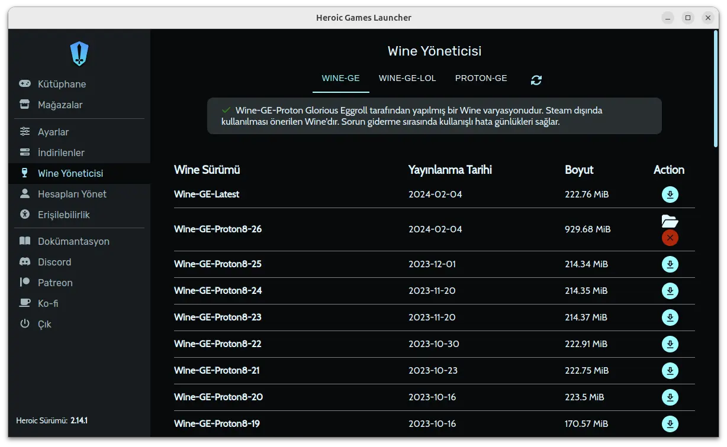Click the Patreon logo icon
727x447 pixels.
coord(25,282)
